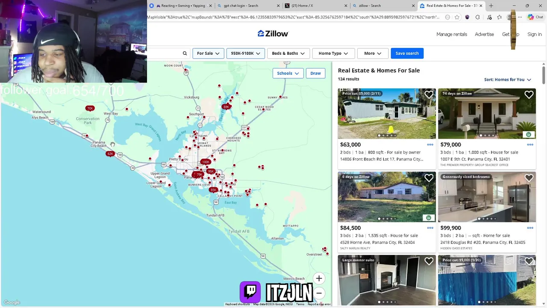The height and width of the screenshot is (308, 547).
Task: Open the 2418 Douglas Rd #20 address link
Action: (483, 243)
